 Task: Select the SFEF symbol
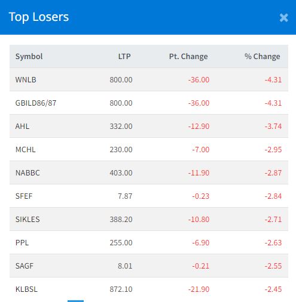click(x=24, y=196)
